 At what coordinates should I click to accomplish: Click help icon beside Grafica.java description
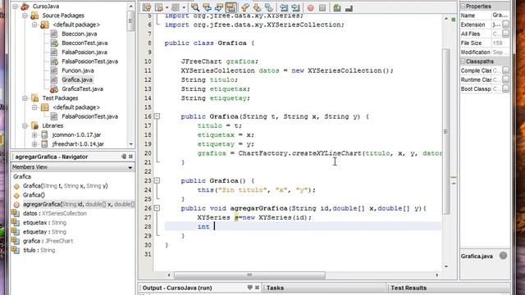tap(503, 256)
